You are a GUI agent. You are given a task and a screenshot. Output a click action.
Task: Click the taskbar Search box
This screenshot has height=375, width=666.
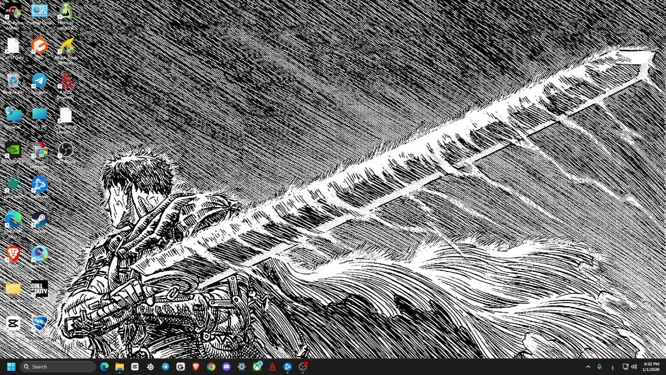(x=58, y=367)
